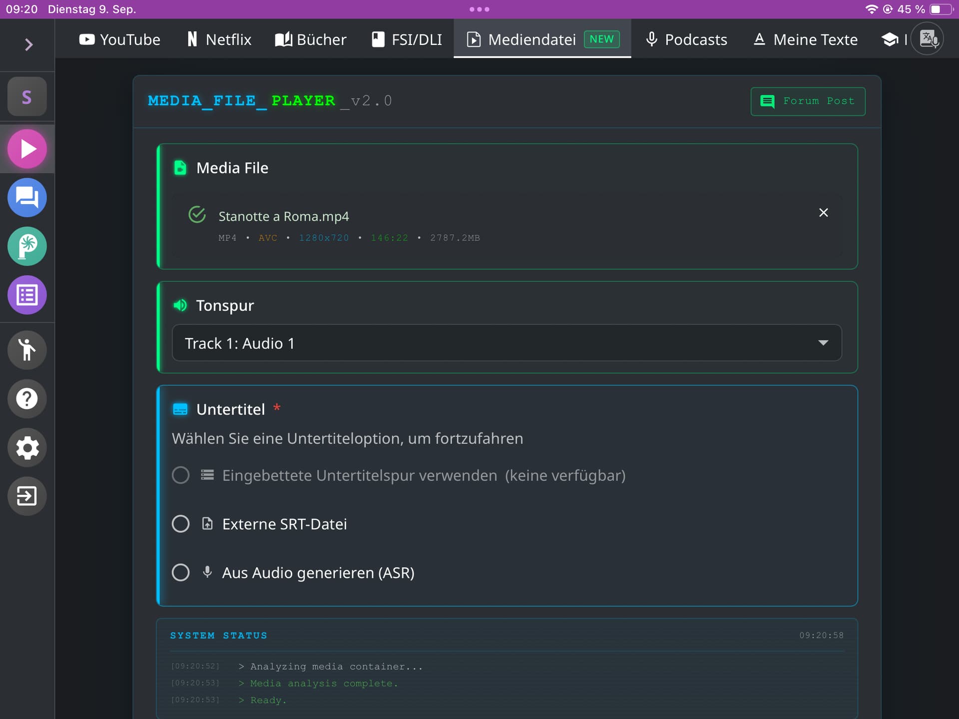Open the walking person sidebar icon

pos(27,350)
